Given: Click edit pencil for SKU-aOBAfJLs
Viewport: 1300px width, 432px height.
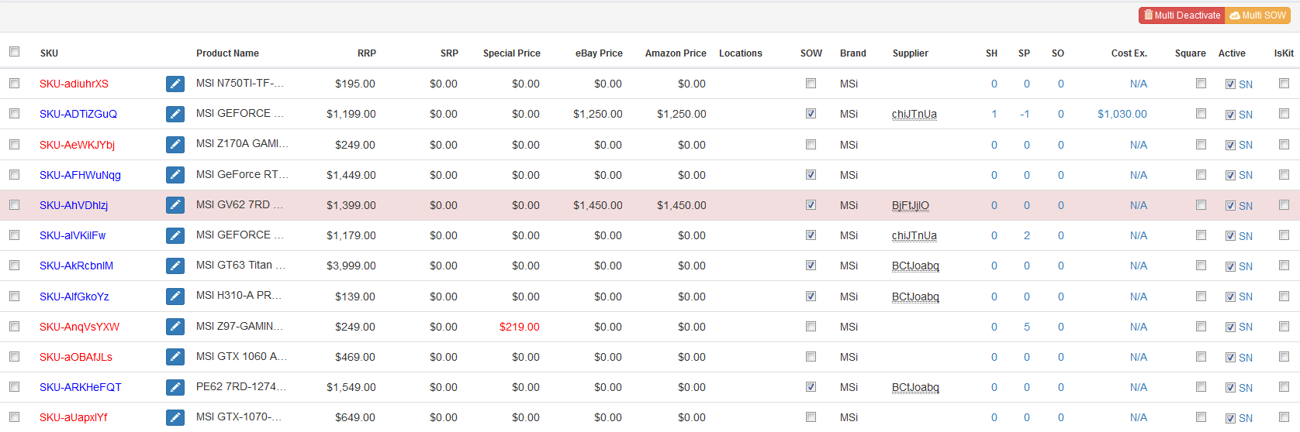Looking at the screenshot, I should [x=175, y=357].
